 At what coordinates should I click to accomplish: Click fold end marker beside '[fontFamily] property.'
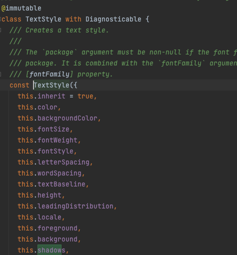coord(0,74)
